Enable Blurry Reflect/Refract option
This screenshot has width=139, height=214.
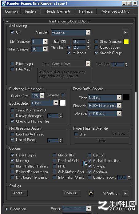pyautogui.click(x=12, y=166)
